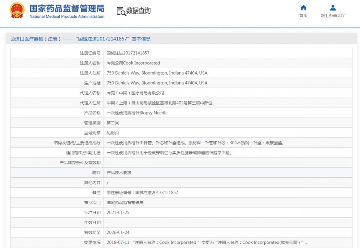Click the 数据查询 magnifier icon

pos(121,11)
